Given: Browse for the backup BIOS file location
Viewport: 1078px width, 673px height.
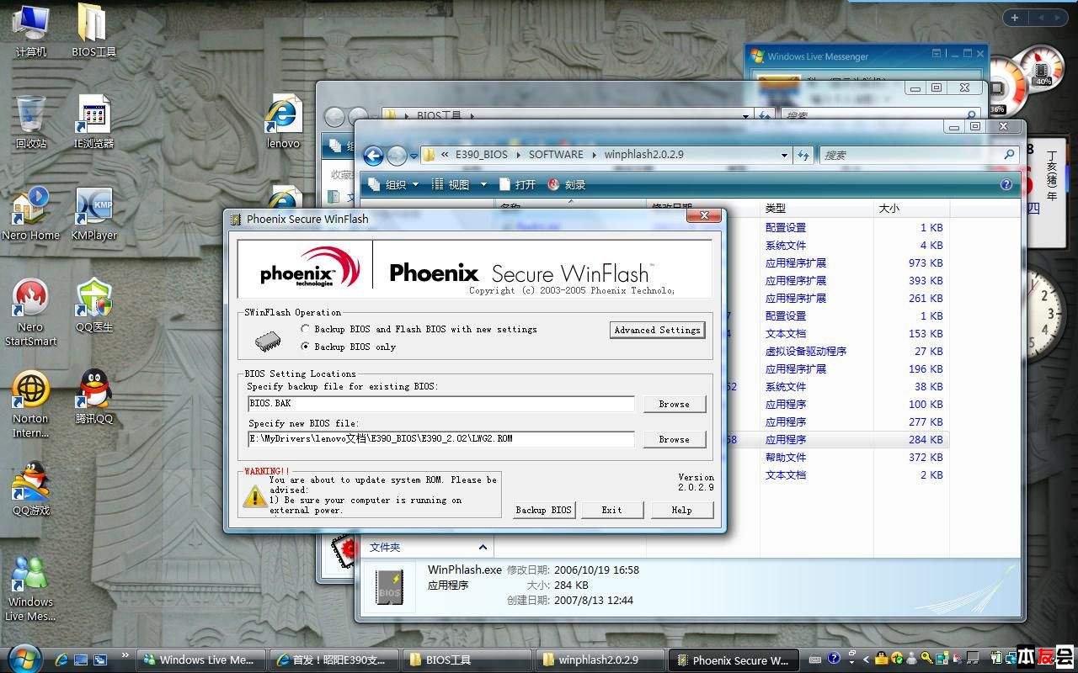Looking at the screenshot, I should 674,404.
